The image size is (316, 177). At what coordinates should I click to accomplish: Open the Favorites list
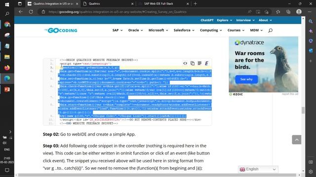(278, 12)
